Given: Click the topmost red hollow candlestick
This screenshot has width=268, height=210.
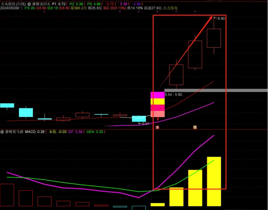Looking at the screenshot, I should 214,38.
